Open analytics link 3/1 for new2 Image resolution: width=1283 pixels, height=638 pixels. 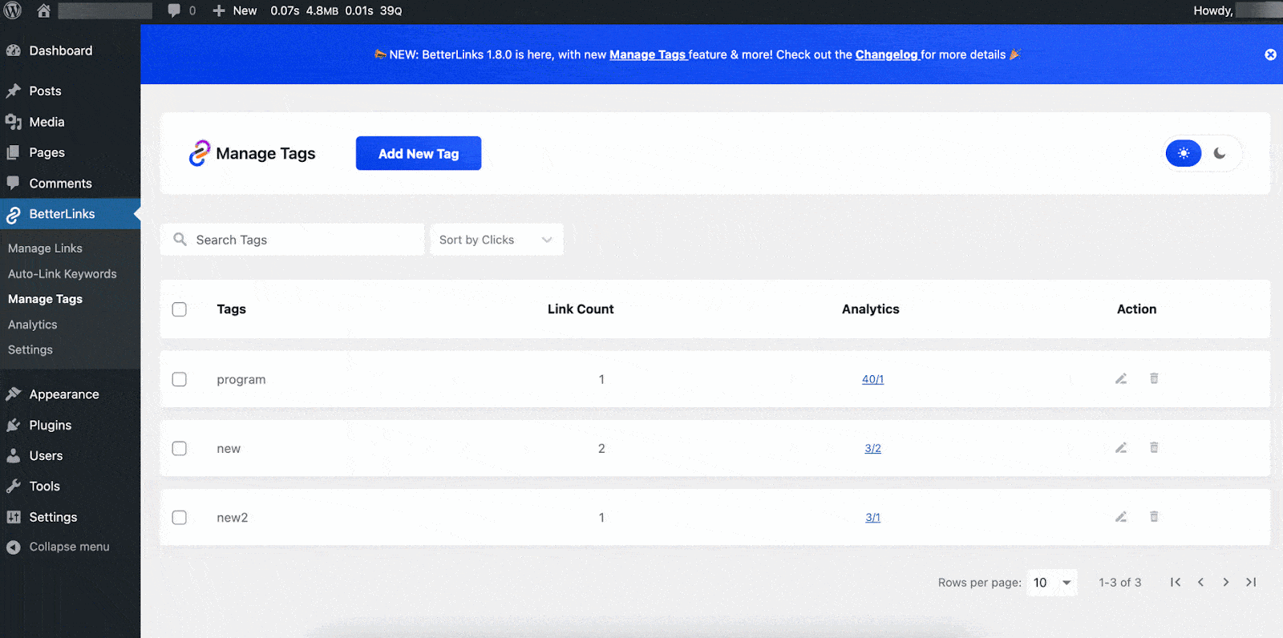pyautogui.click(x=872, y=518)
